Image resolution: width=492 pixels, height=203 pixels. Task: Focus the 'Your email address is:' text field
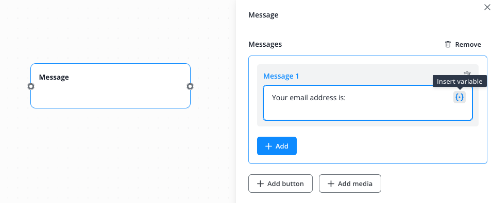point(368,103)
